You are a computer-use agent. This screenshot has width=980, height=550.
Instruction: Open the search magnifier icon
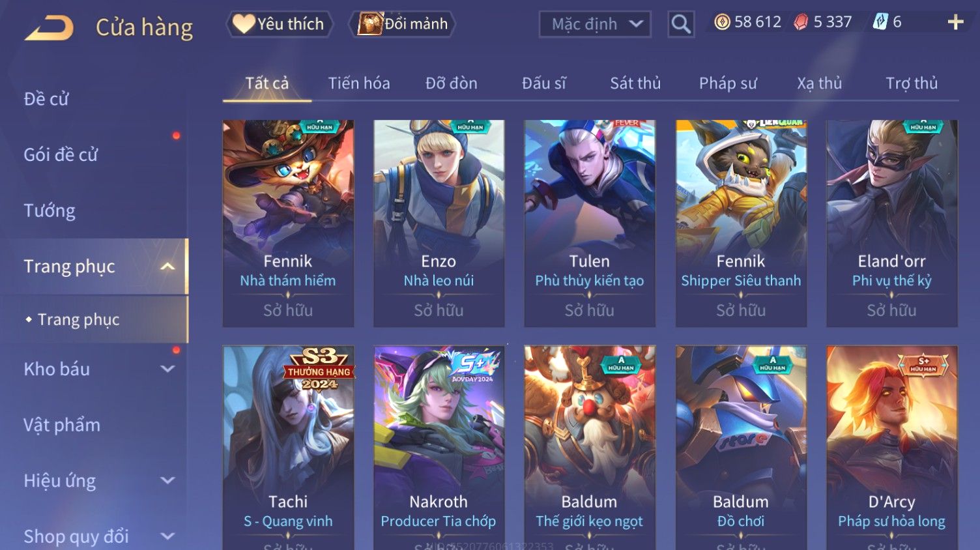[x=681, y=25]
